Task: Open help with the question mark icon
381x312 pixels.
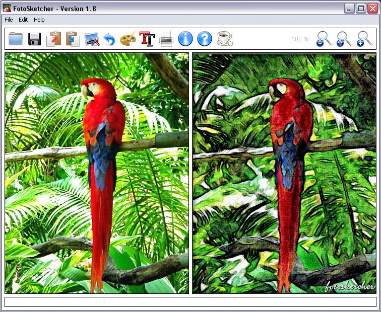Action: coord(205,39)
